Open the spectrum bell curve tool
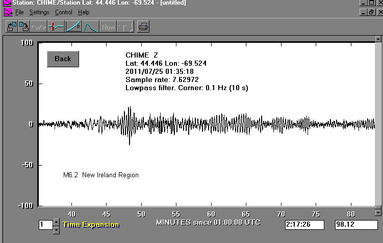383x243 pixels. 91,26
